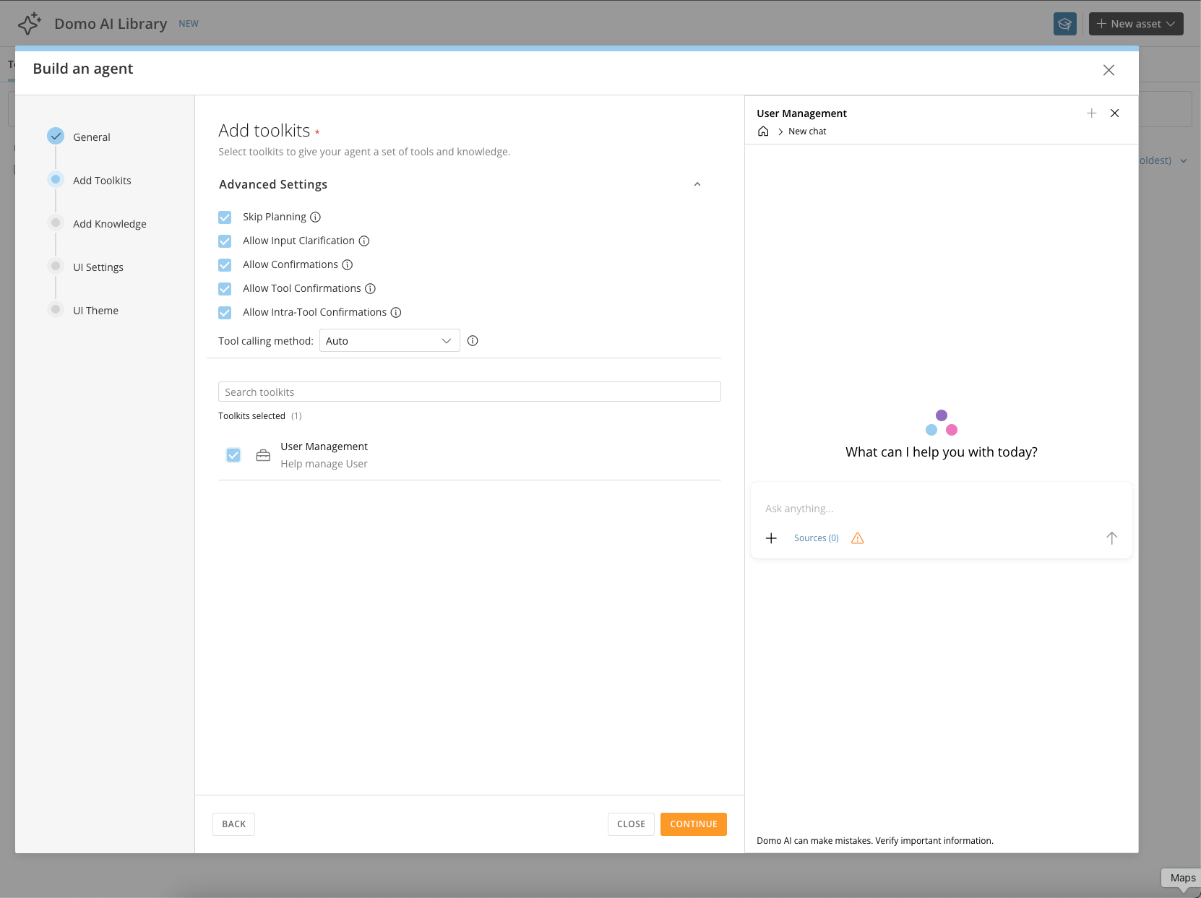Click the Toolkits selected (1) label
This screenshot has width=1201, height=898.
point(260,416)
